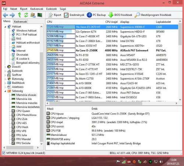
Task: Select Internet tree item
Action: [x=21, y=51]
